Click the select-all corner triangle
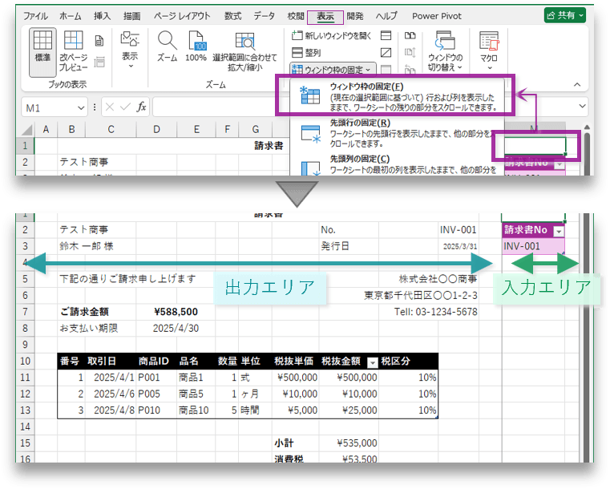 click(26, 130)
